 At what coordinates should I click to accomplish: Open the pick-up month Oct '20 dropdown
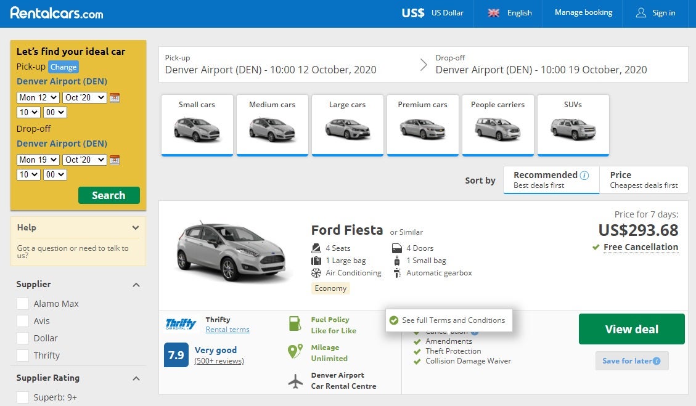point(84,97)
